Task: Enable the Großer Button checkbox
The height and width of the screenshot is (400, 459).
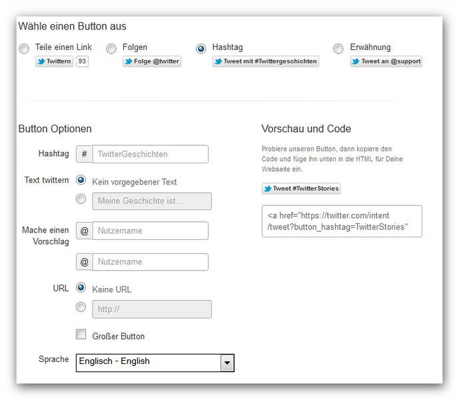Action: point(81,335)
